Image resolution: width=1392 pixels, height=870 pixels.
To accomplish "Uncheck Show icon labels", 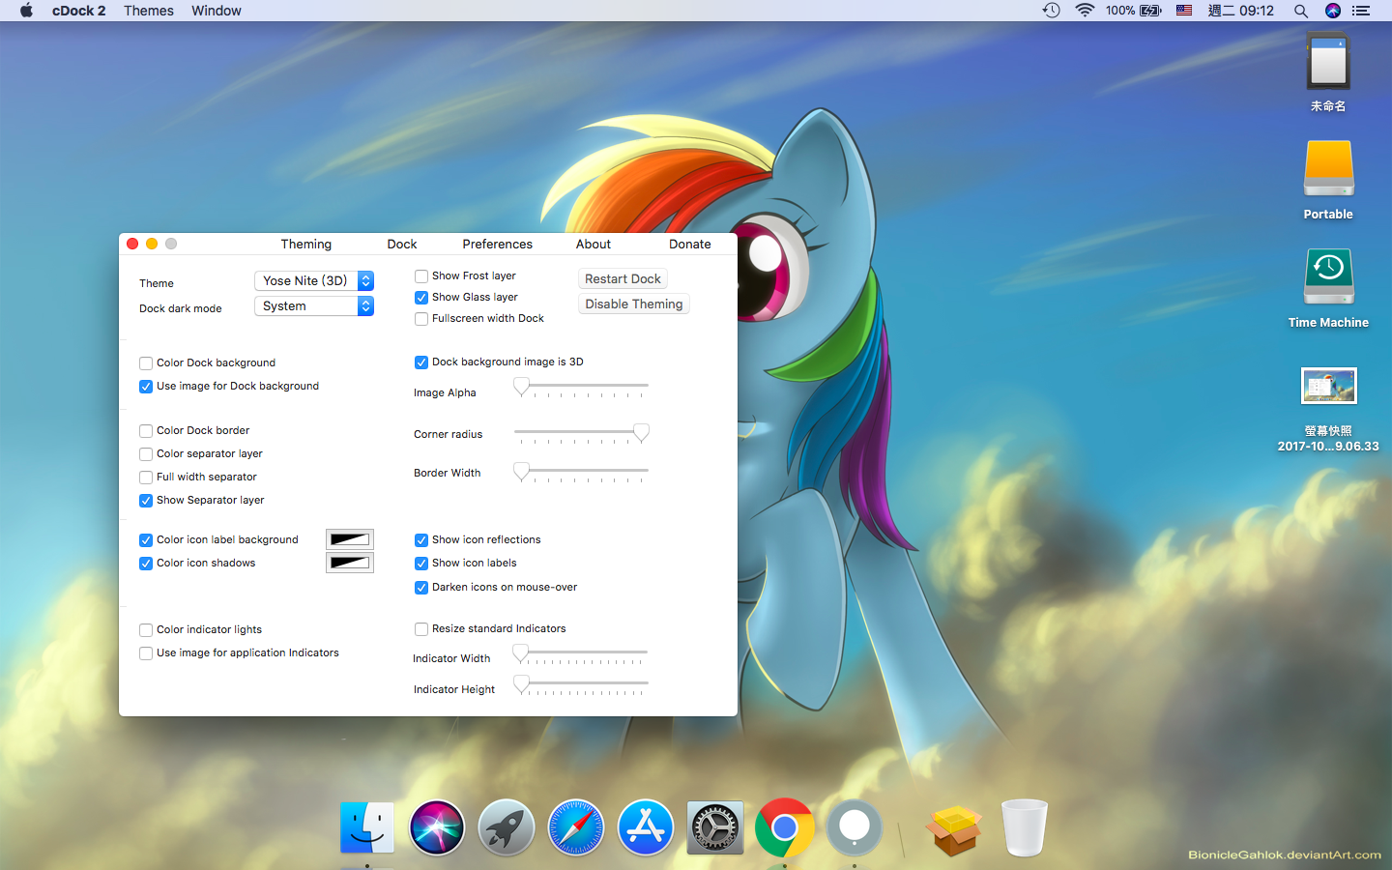I will click(421, 564).
